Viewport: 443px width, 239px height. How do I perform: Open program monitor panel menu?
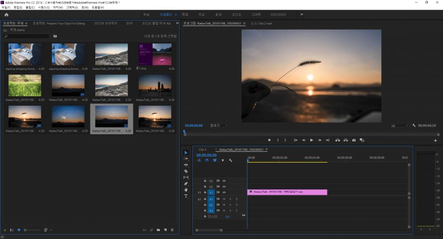(x=244, y=23)
